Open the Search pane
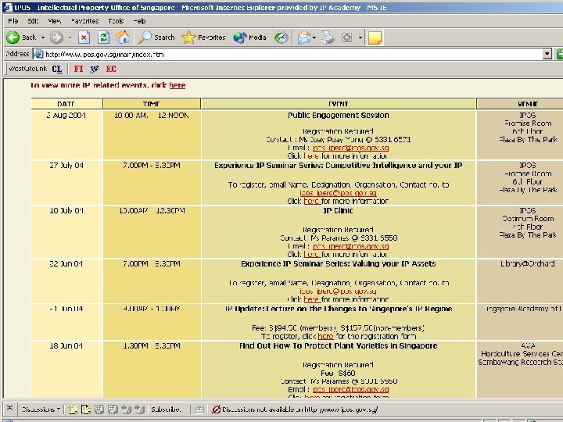The height and width of the screenshot is (422, 563). pos(156,38)
